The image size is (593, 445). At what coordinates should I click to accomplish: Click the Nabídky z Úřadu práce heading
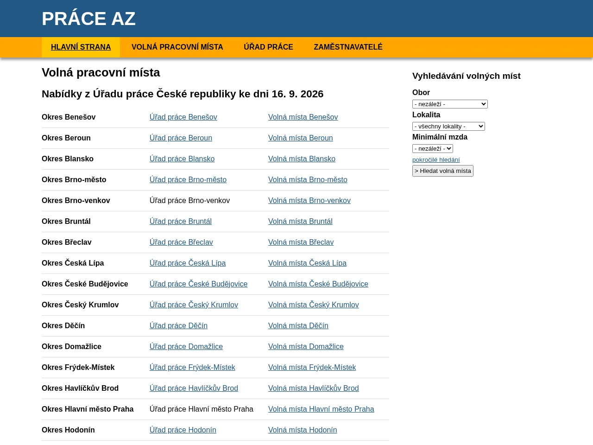pyautogui.click(x=183, y=94)
